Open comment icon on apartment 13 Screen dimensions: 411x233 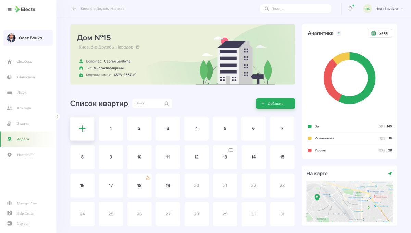pyautogui.click(x=231, y=150)
